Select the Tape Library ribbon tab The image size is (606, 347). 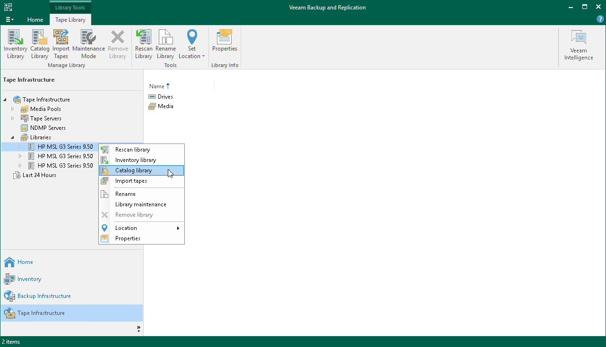click(x=70, y=20)
